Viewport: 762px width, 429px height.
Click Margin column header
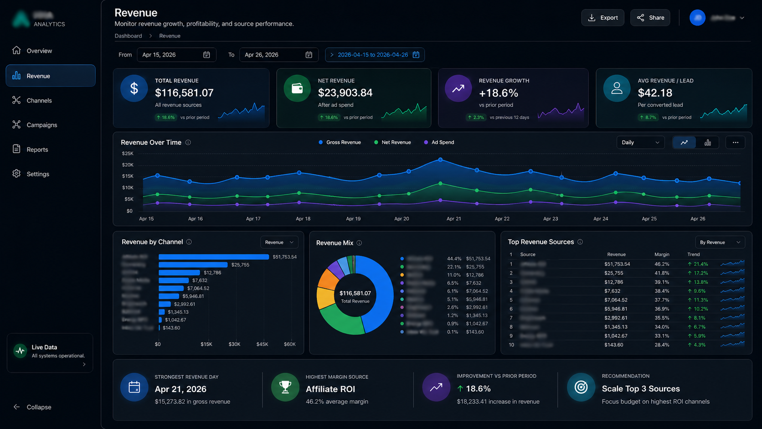point(662,254)
